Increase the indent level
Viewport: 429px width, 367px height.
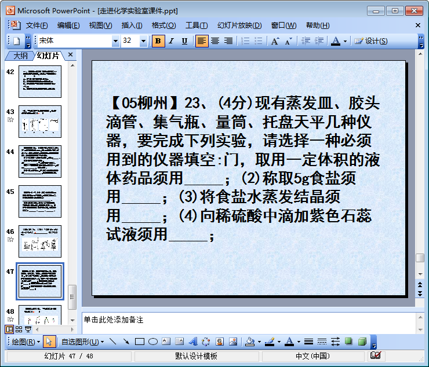coord(319,41)
